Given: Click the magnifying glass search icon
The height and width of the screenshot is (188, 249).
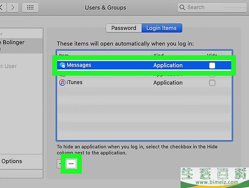Looking at the screenshot, I should 182,7.
